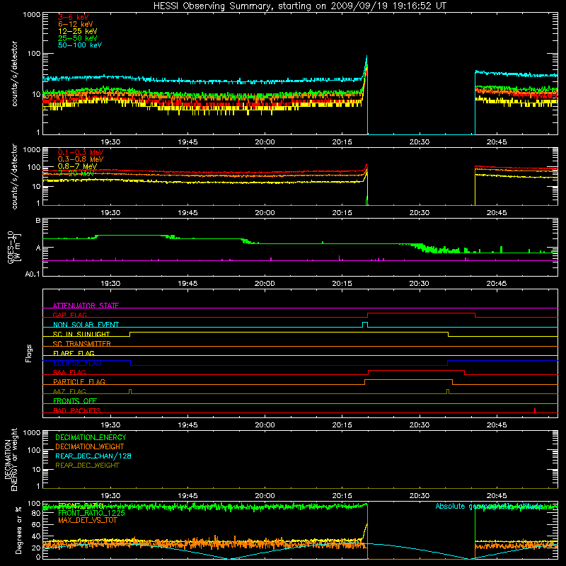Click the FRONT_RATIO_1225 legend entry
This screenshot has width=566, height=566.
click(91, 513)
